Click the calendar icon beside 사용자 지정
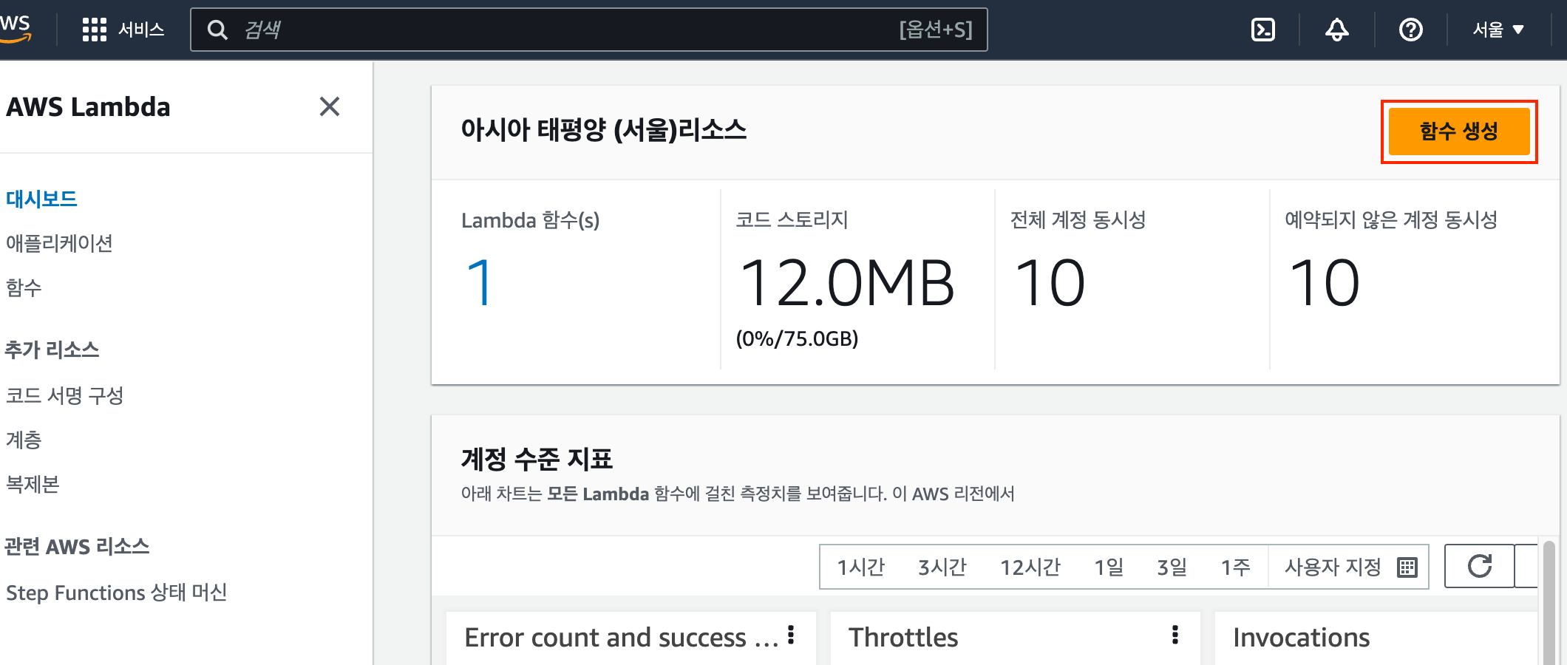The width and height of the screenshot is (1567, 665). tap(1407, 567)
